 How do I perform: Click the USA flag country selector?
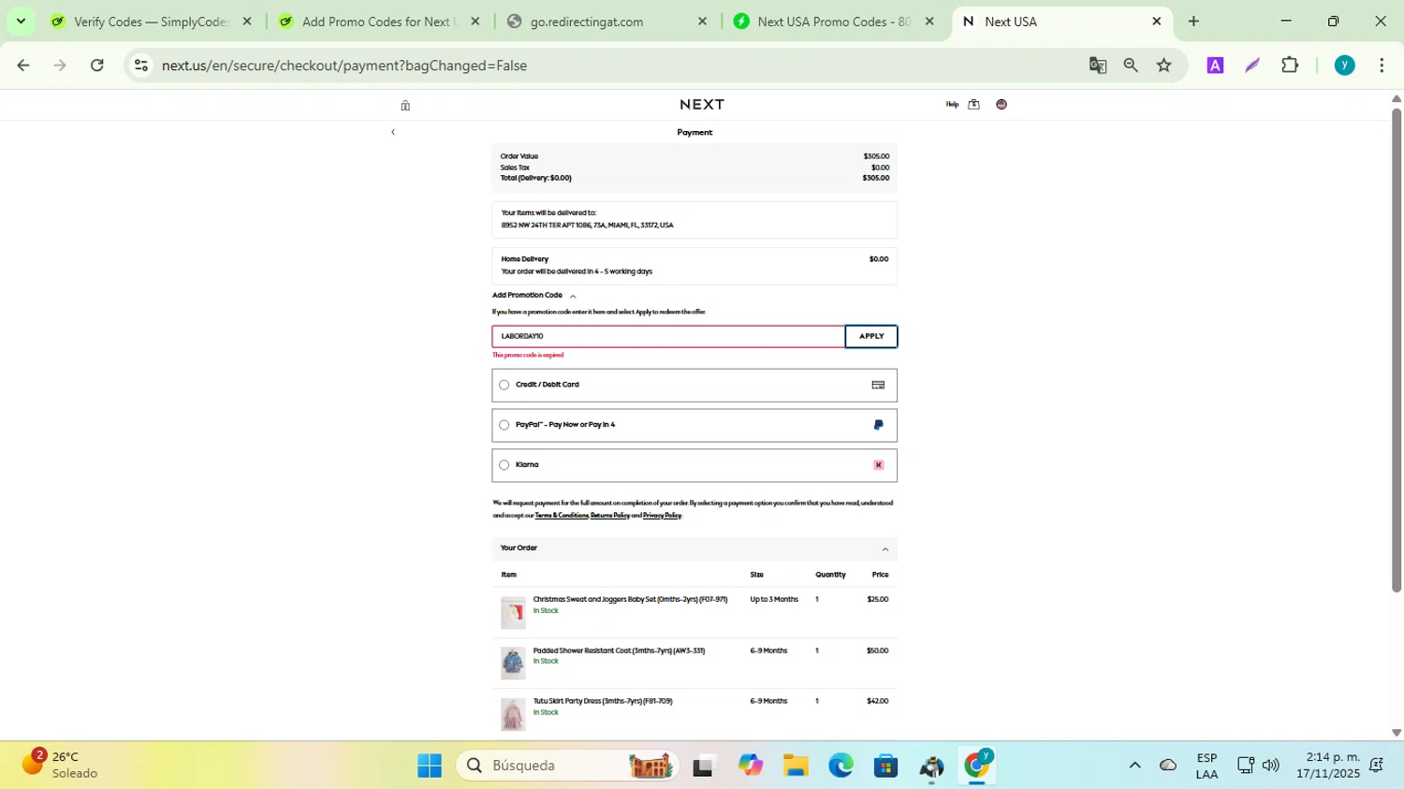click(1002, 105)
